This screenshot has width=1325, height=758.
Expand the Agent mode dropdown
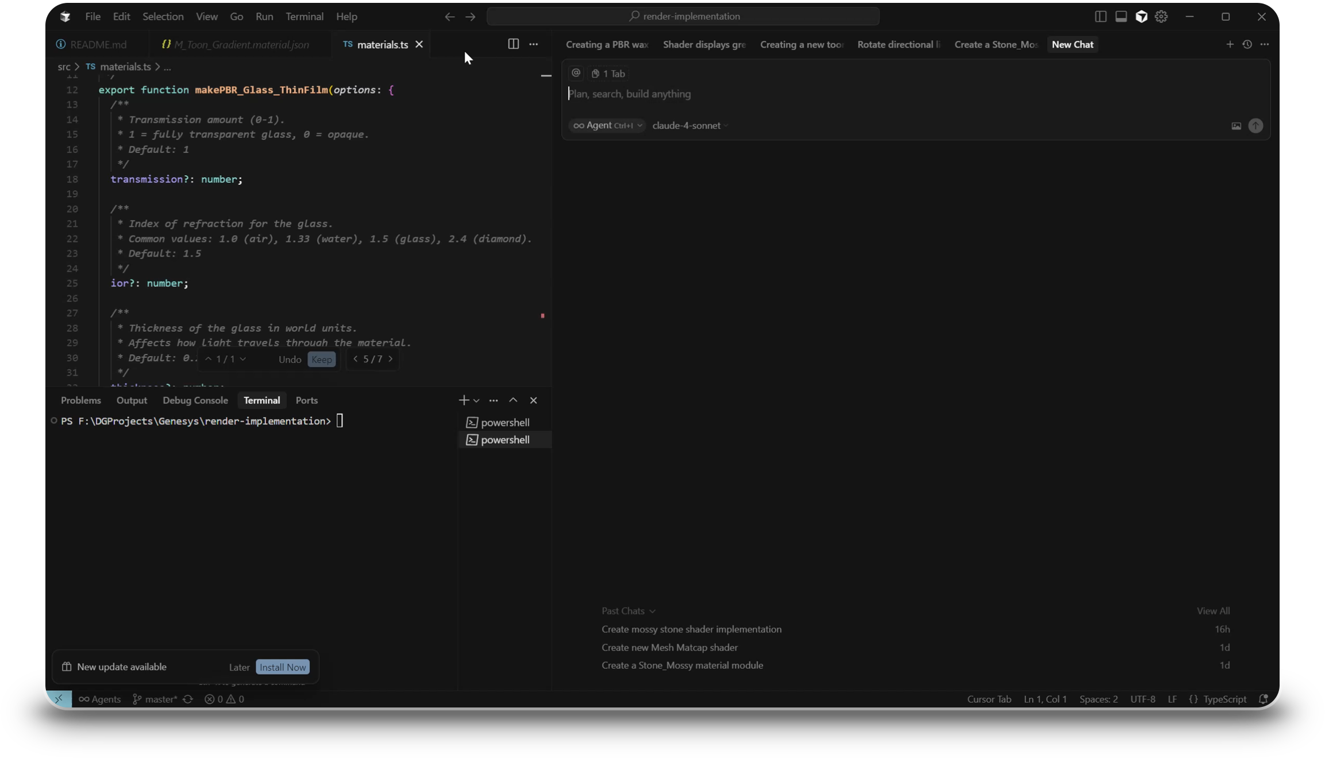(606, 125)
